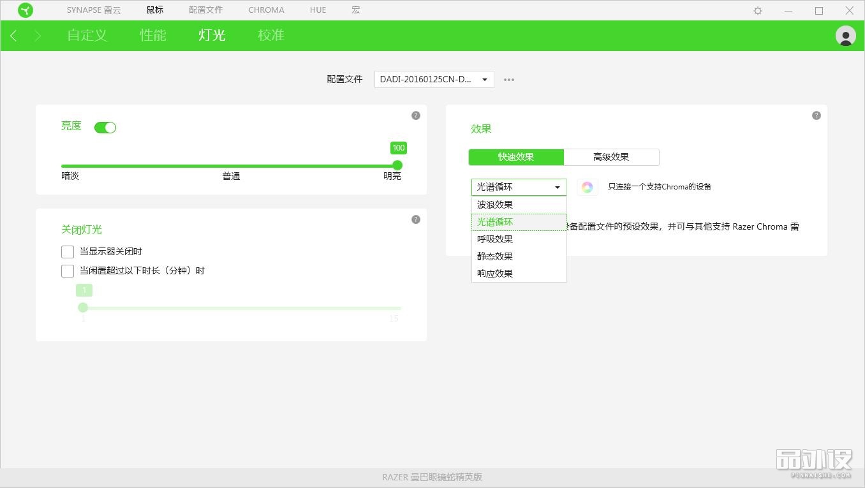Click the 性能 tab label
Image resolution: width=865 pixels, height=488 pixels.
click(152, 36)
